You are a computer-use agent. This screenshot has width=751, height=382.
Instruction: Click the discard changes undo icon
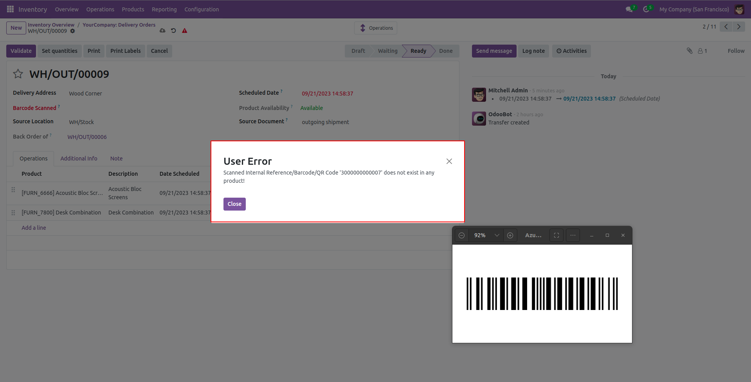[173, 31]
